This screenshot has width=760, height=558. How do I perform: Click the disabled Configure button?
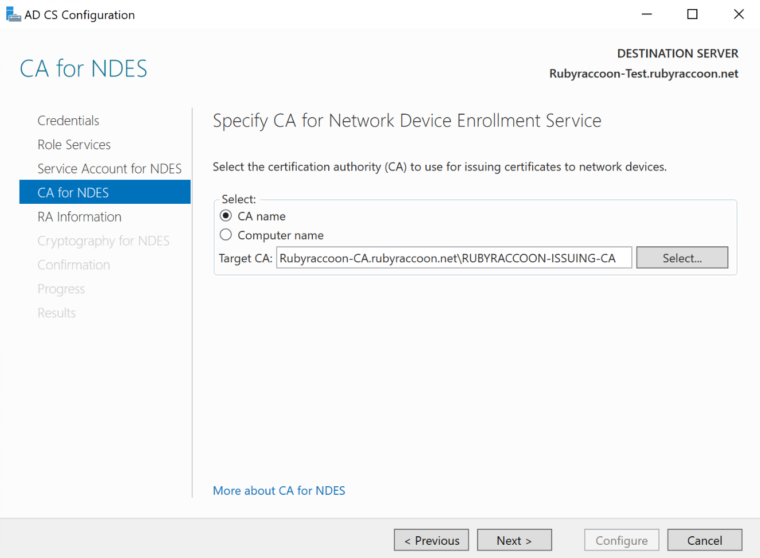point(622,540)
